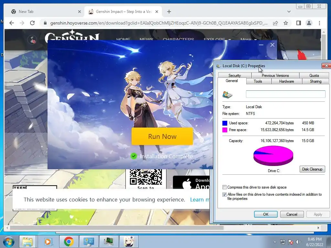Click the Run Now button
The height and width of the screenshot is (248, 331).
click(x=162, y=136)
